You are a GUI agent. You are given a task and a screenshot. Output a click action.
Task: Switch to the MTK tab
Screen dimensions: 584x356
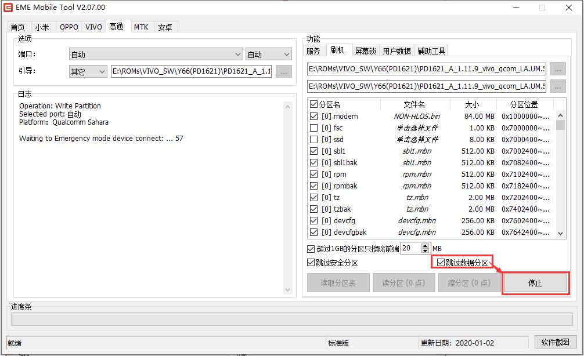141,27
